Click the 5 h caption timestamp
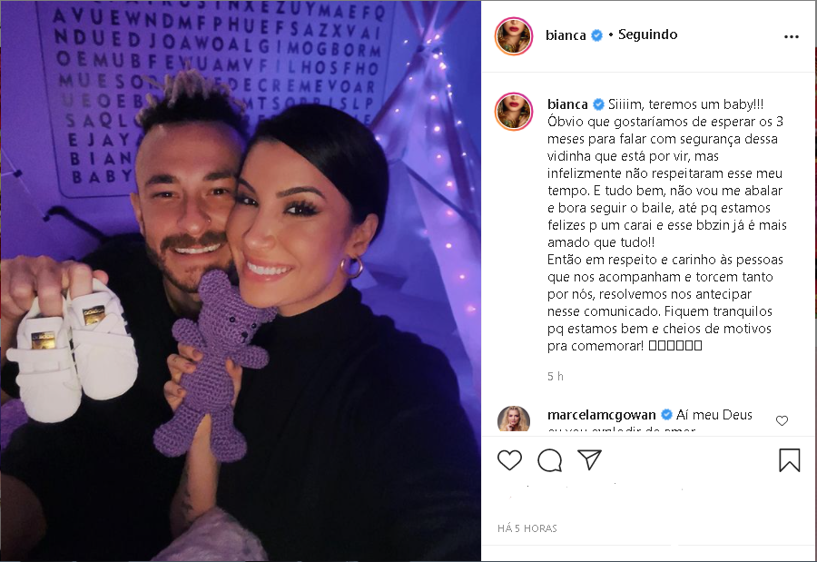 click(556, 377)
